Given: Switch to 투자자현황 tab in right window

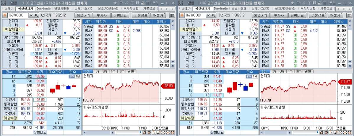Looking at the screenshot, I should [308, 9].
